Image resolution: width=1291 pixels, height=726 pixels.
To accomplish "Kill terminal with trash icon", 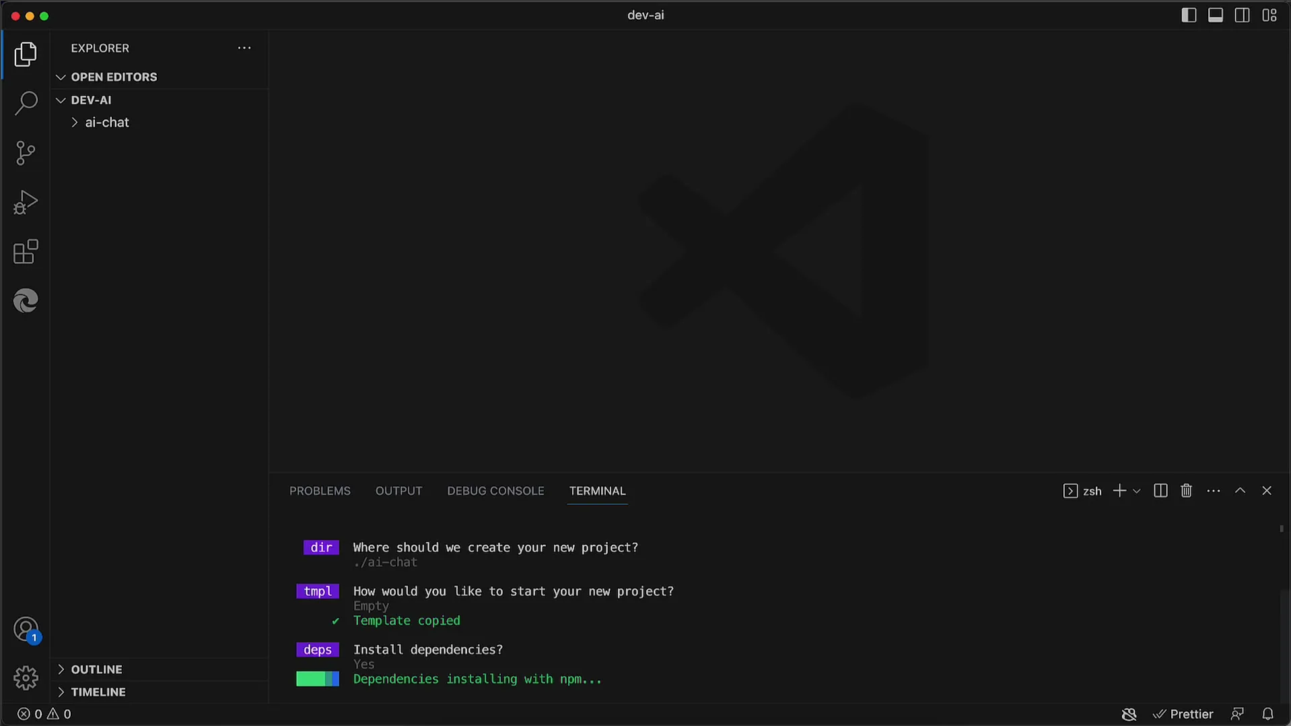I will (x=1187, y=491).
